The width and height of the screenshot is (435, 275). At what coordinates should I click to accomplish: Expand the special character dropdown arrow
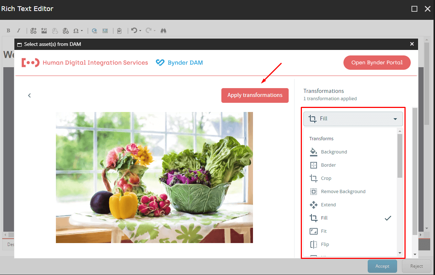[x=82, y=31]
